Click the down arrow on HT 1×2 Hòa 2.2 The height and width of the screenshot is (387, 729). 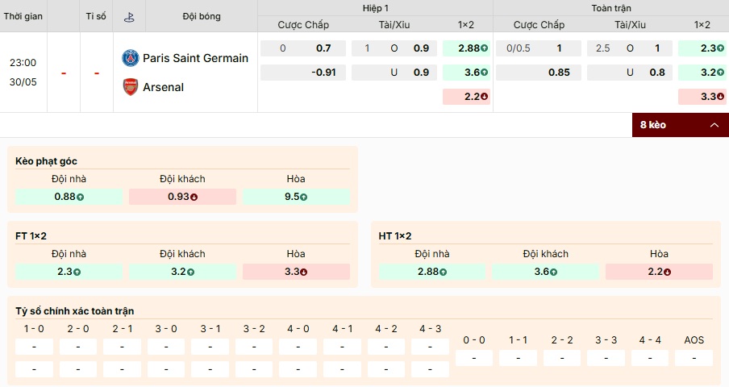[x=667, y=273]
